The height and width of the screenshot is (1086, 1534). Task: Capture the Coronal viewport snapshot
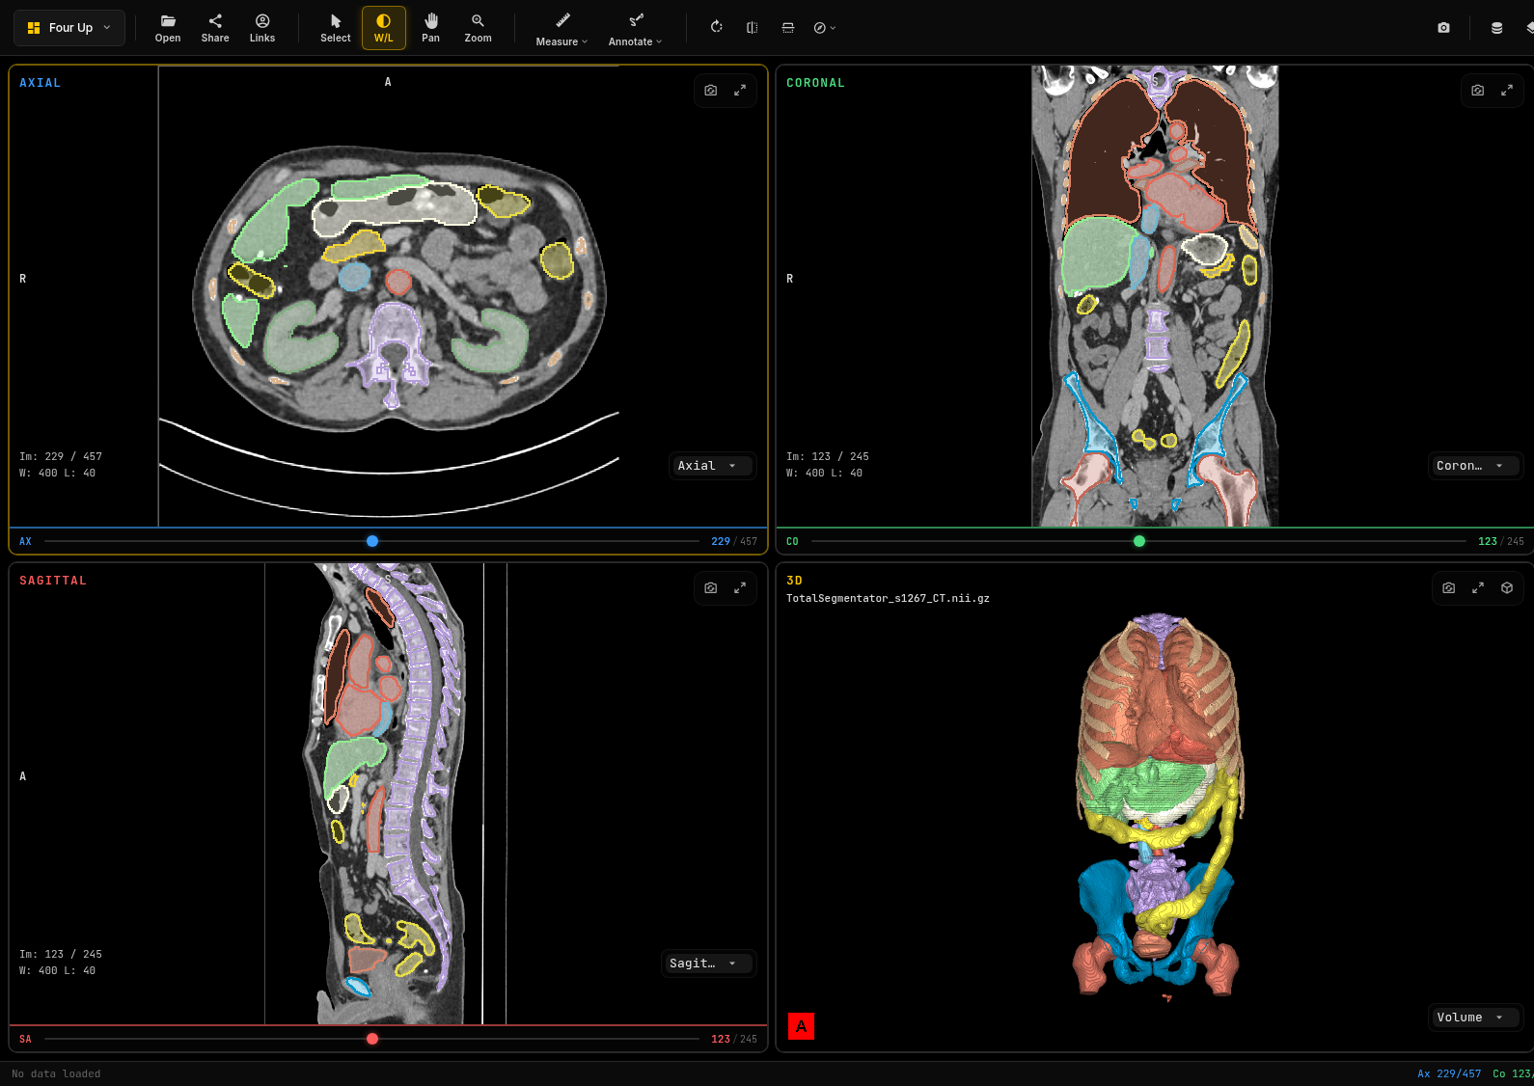tap(1478, 90)
